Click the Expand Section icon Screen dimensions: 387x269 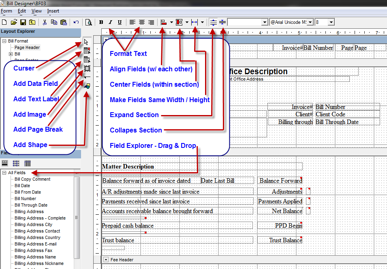tap(214, 22)
